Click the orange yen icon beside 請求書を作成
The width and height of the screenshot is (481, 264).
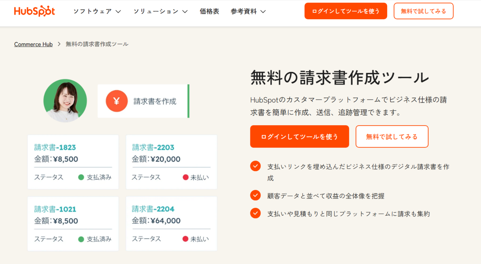[x=117, y=101]
